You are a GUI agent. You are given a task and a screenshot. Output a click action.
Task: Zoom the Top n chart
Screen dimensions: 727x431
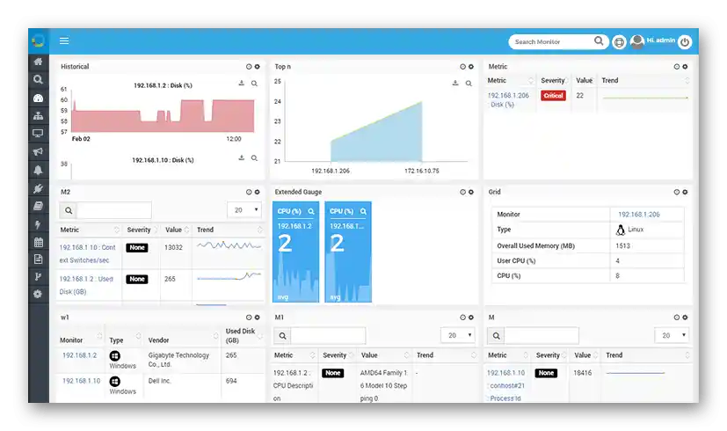(469, 84)
